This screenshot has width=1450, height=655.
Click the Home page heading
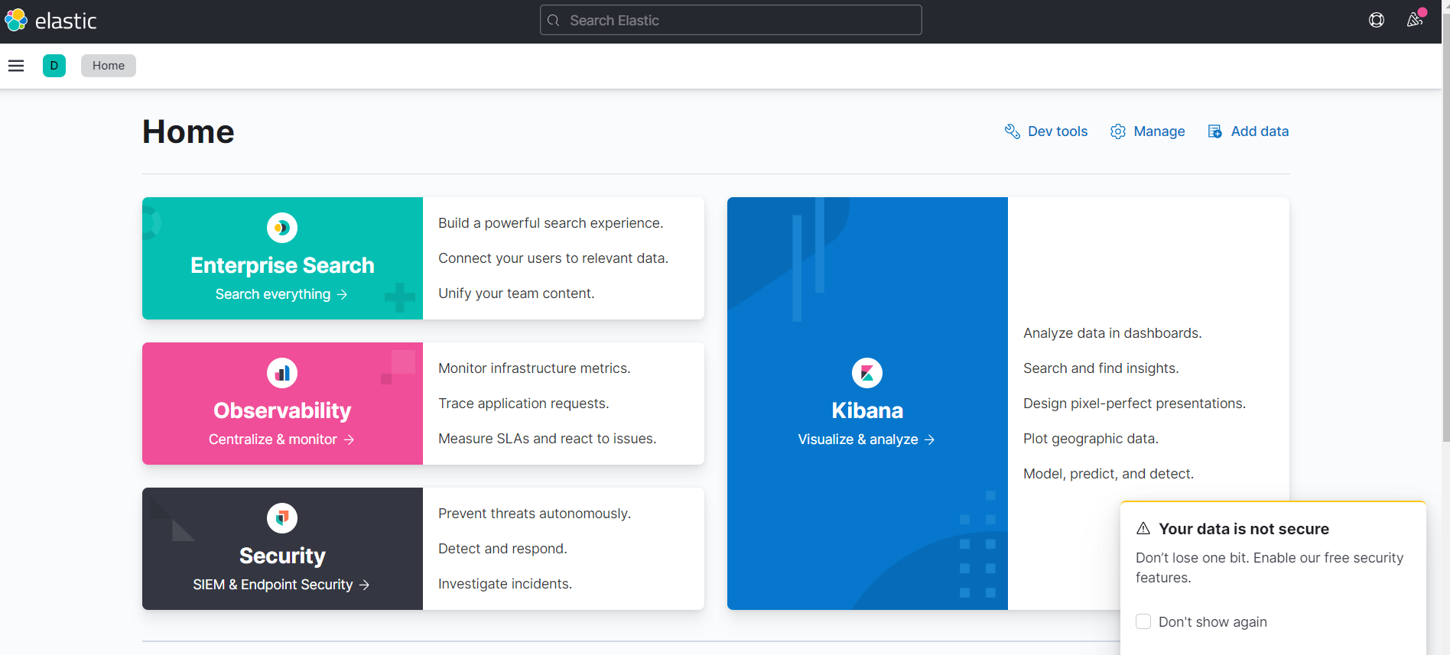(188, 131)
